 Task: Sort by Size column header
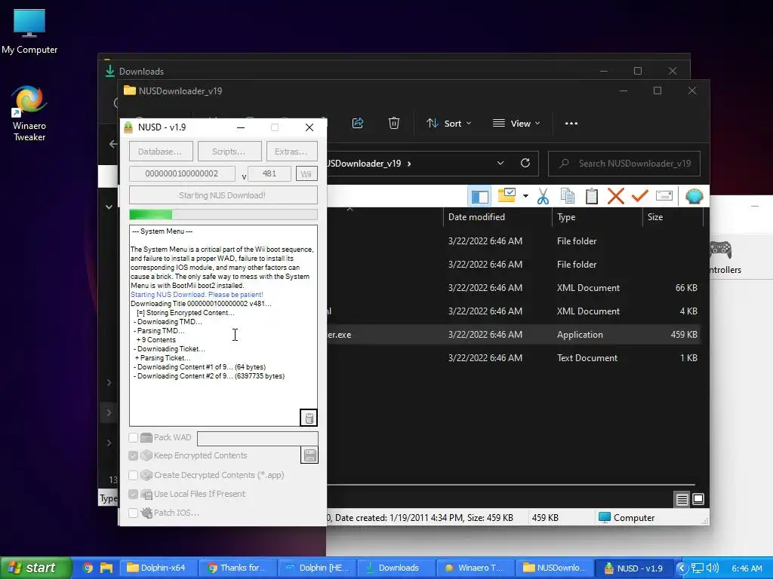point(673,217)
